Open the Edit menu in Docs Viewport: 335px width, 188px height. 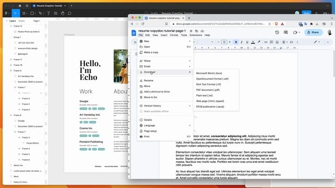(x=148, y=35)
